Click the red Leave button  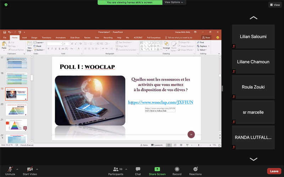coord(274,171)
